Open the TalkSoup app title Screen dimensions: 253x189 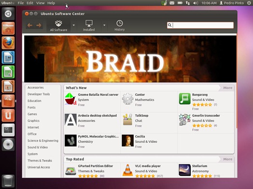click(x=141, y=115)
